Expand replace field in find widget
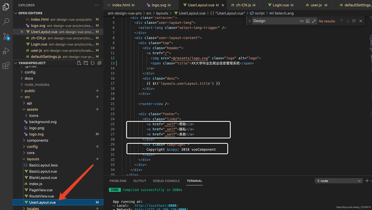Screen dimensions: 372x210 249,21
